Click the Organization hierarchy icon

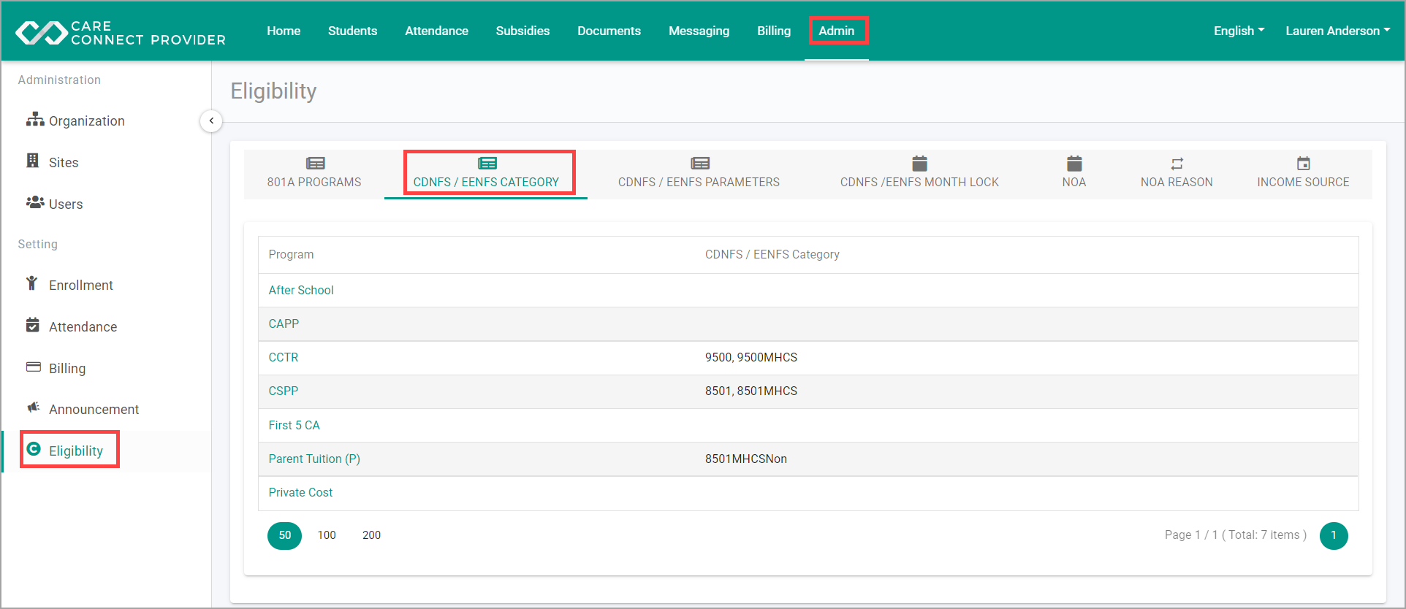[x=35, y=119]
